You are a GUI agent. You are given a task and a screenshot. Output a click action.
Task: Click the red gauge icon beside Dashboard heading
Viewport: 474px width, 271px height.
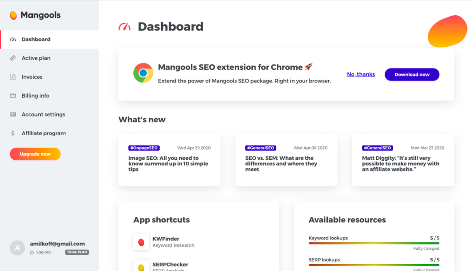point(125,26)
